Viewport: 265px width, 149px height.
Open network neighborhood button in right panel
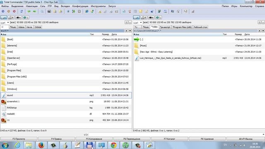158,17
